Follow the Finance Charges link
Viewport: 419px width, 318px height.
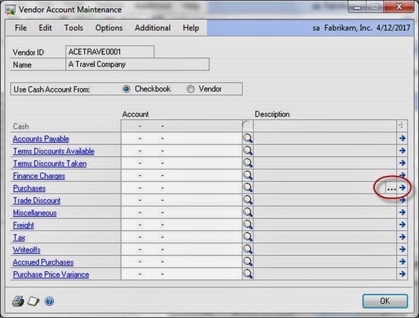(39, 176)
